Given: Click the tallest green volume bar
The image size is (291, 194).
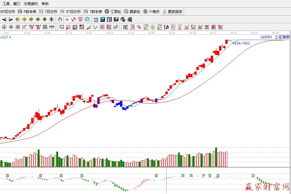Looking at the screenshot, I should pos(216,157).
